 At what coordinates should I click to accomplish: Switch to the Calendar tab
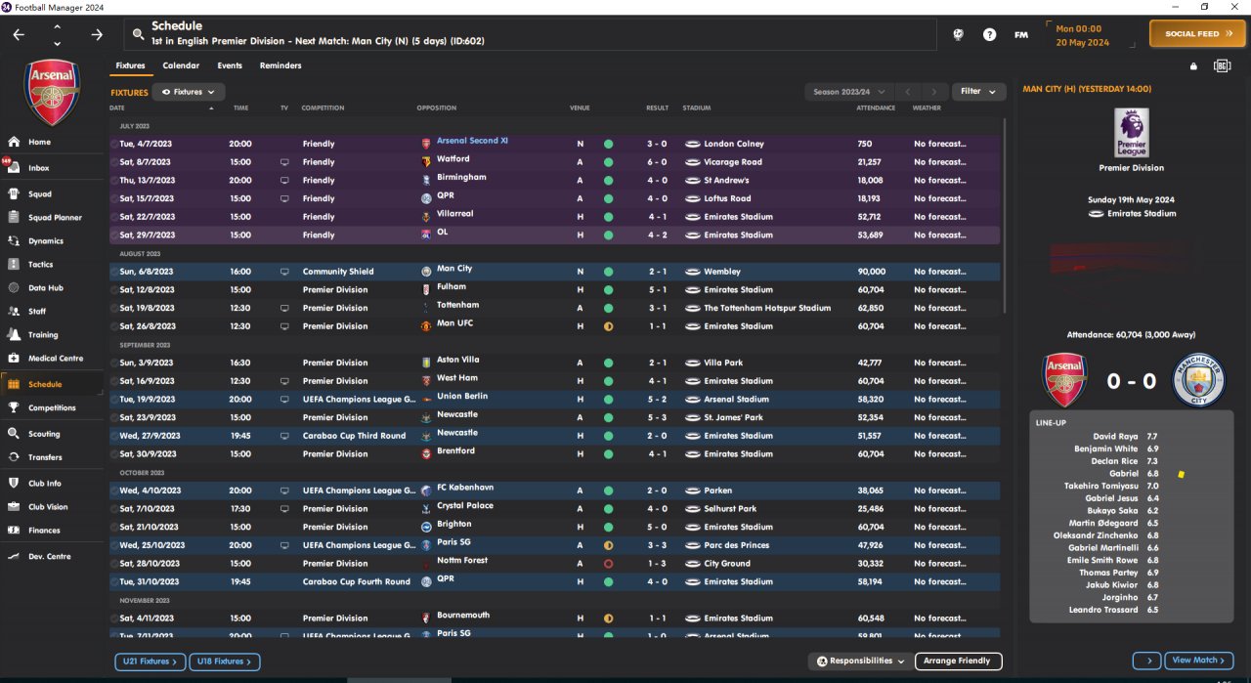(x=181, y=65)
